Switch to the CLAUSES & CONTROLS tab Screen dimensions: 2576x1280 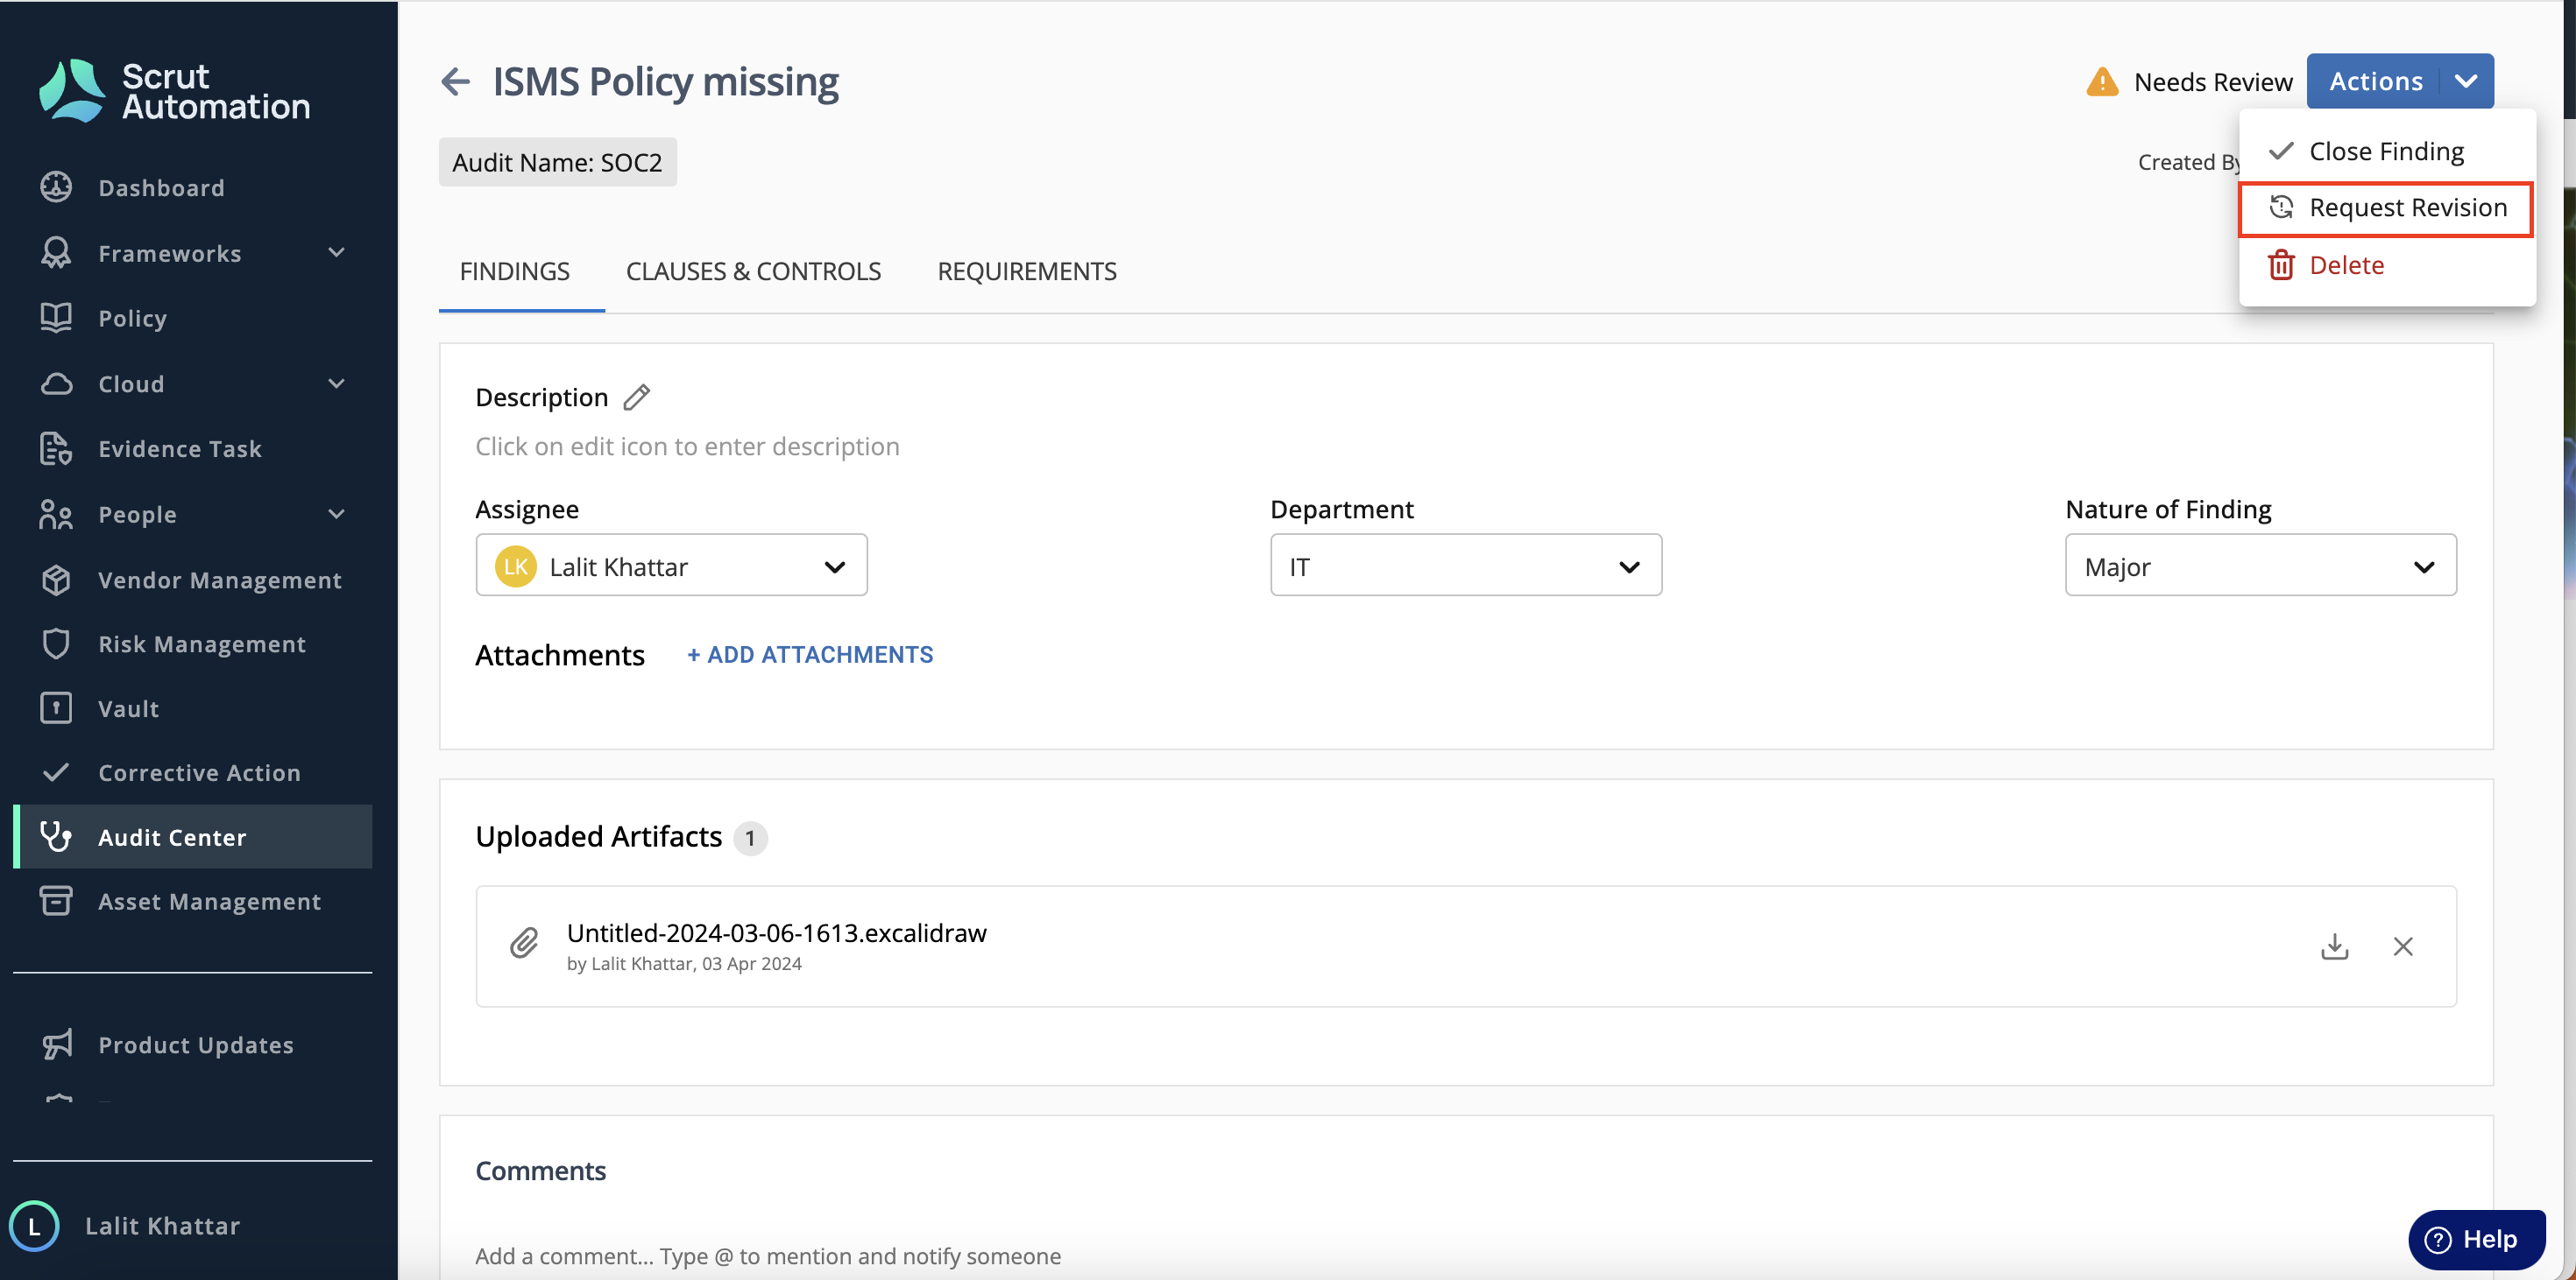click(x=753, y=271)
